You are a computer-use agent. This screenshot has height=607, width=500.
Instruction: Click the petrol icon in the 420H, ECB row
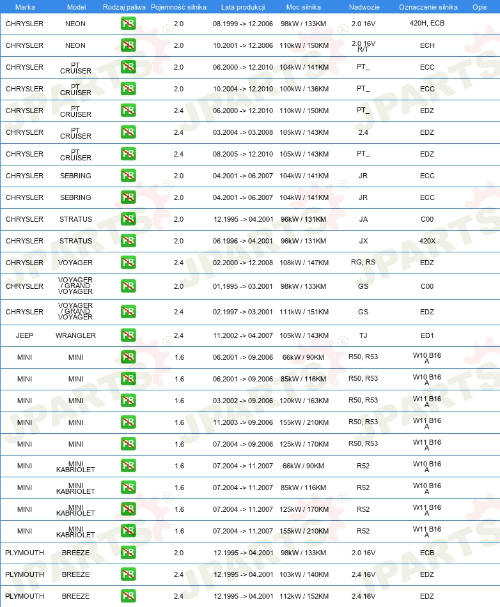(128, 24)
